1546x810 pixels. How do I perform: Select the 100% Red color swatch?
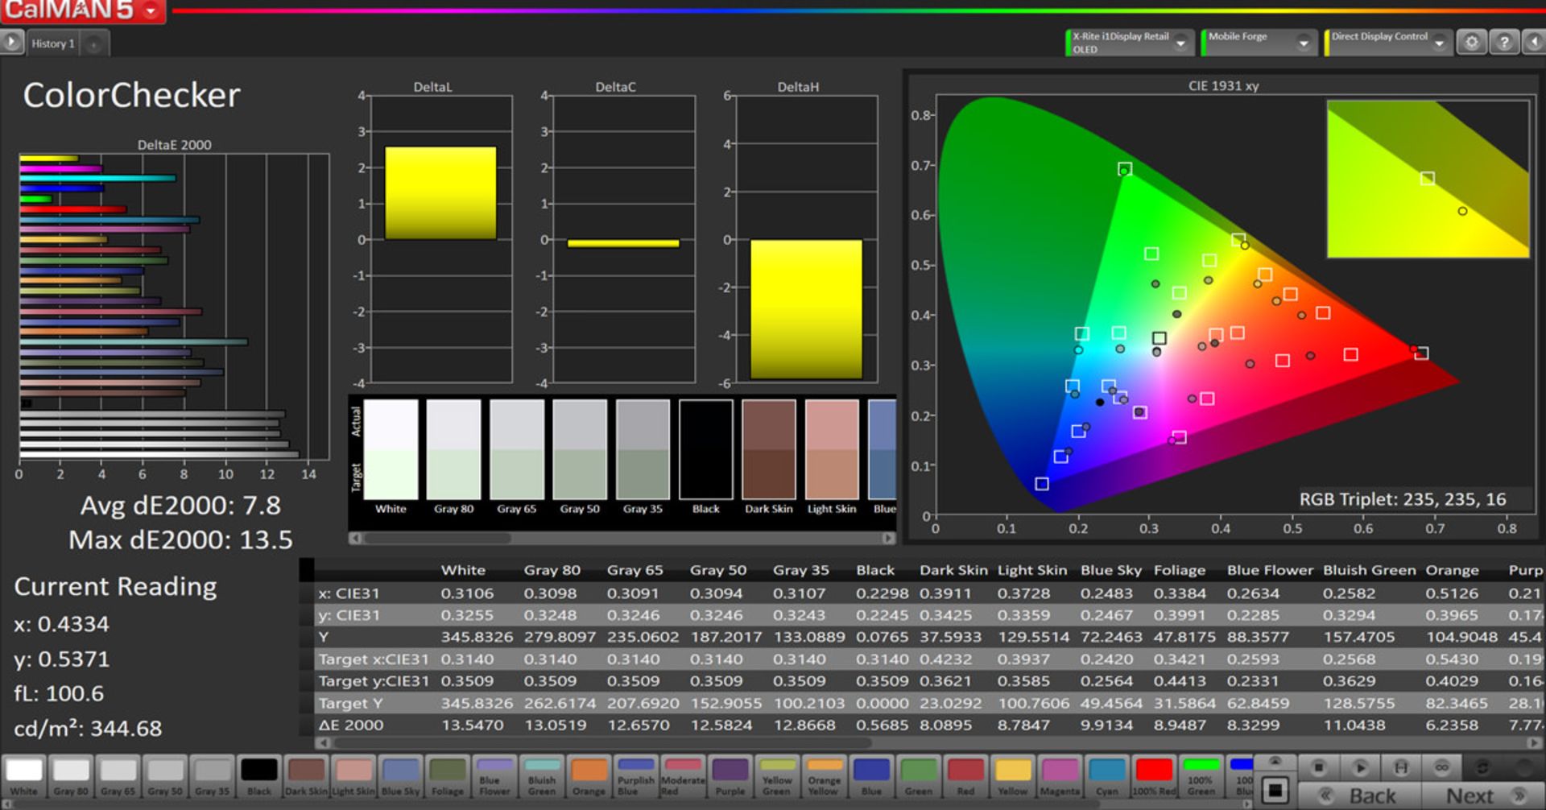click(x=1154, y=776)
